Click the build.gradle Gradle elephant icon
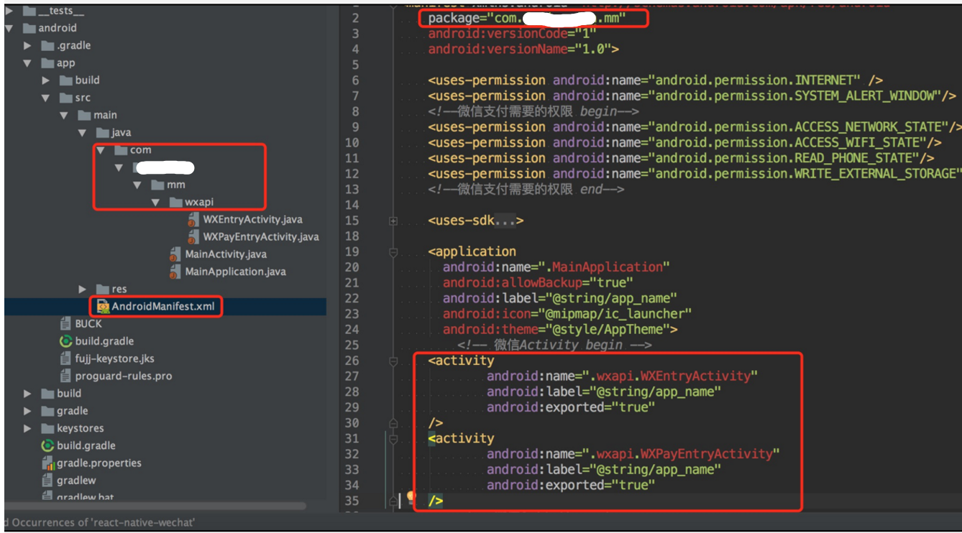962x533 pixels. (x=68, y=341)
